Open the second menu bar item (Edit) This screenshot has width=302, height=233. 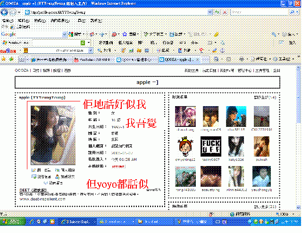[x=24, y=20]
